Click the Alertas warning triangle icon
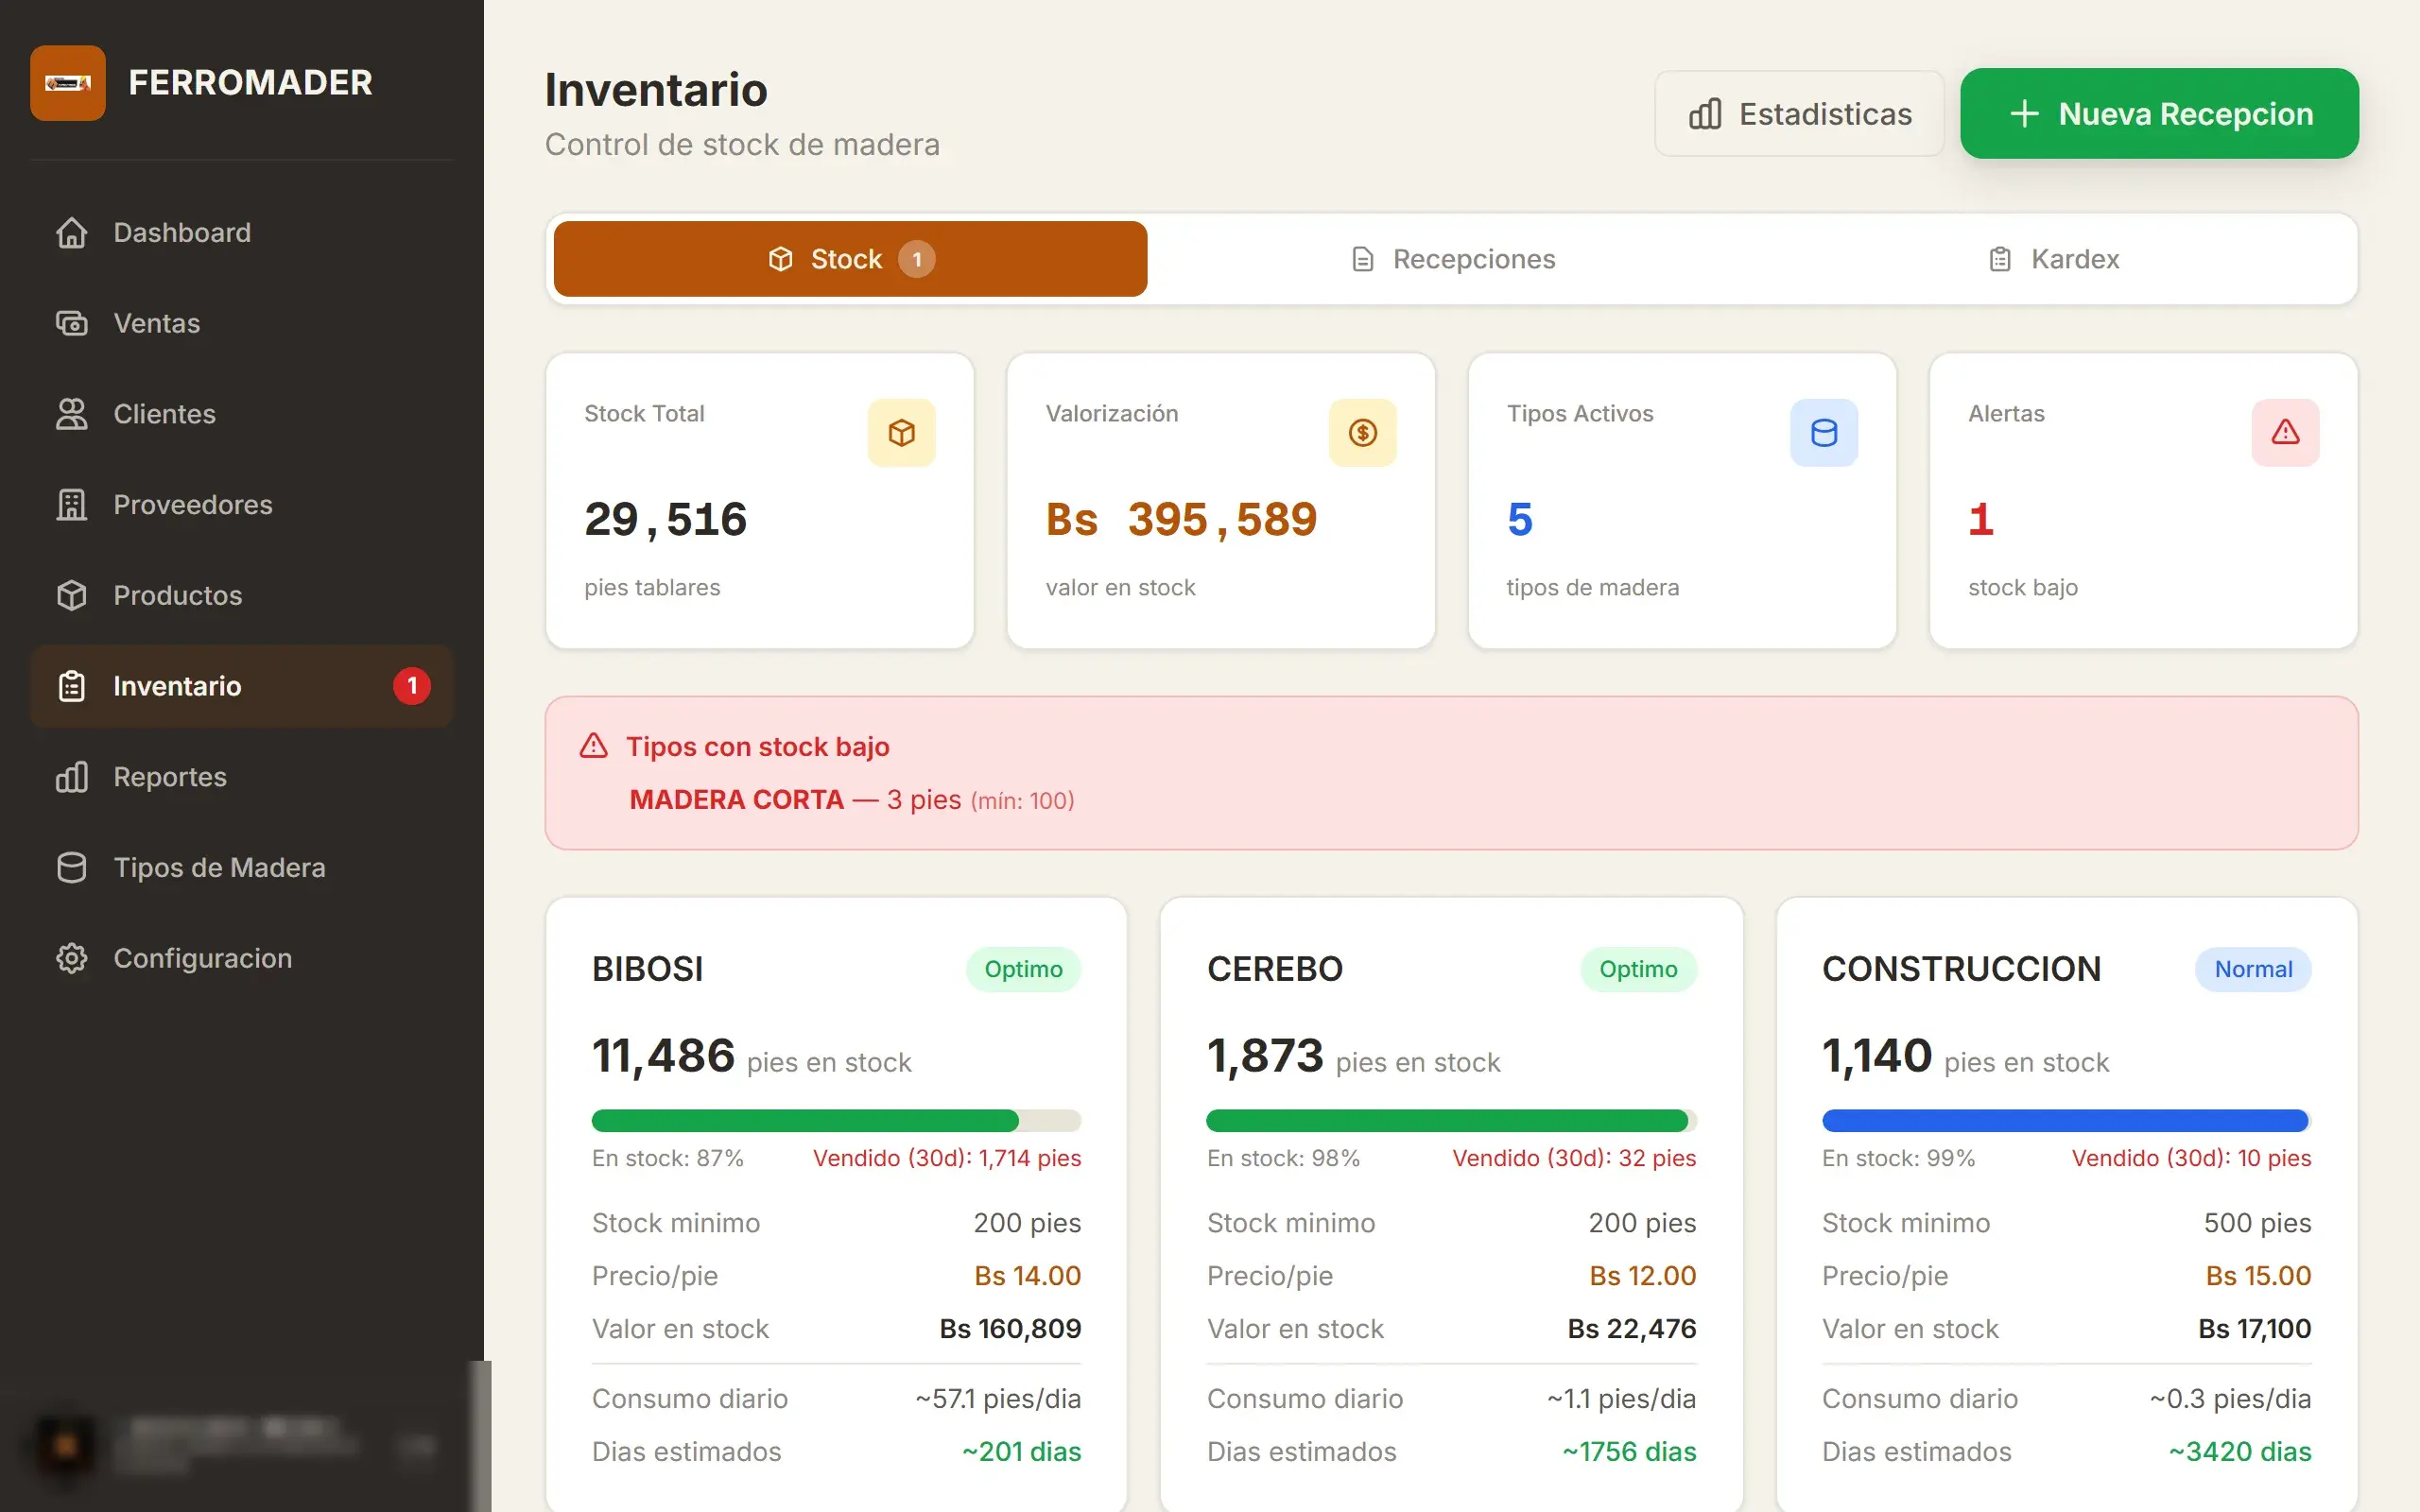Image resolution: width=2420 pixels, height=1512 pixels. point(2285,433)
